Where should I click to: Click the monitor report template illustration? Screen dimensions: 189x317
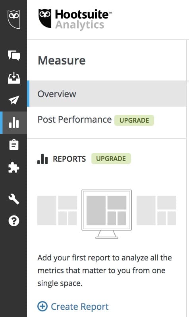click(106, 214)
